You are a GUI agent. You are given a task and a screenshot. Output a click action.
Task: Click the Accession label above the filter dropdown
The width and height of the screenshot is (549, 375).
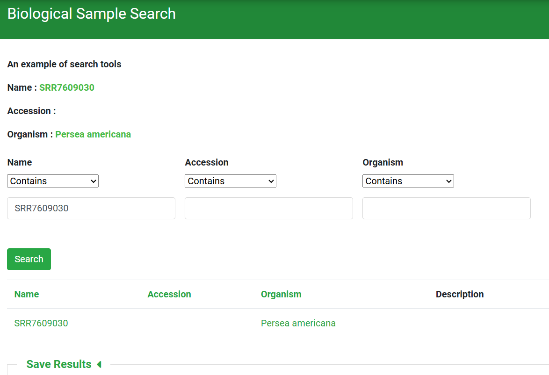[x=207, y=162]
